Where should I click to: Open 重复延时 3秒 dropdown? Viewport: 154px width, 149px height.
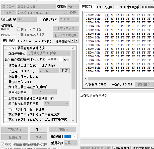pyautogui.click(x=70, y=137)
